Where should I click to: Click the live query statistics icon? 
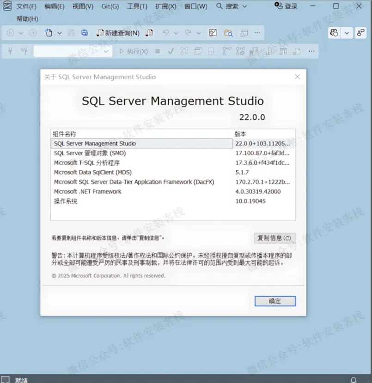click(x=240, y=51)
